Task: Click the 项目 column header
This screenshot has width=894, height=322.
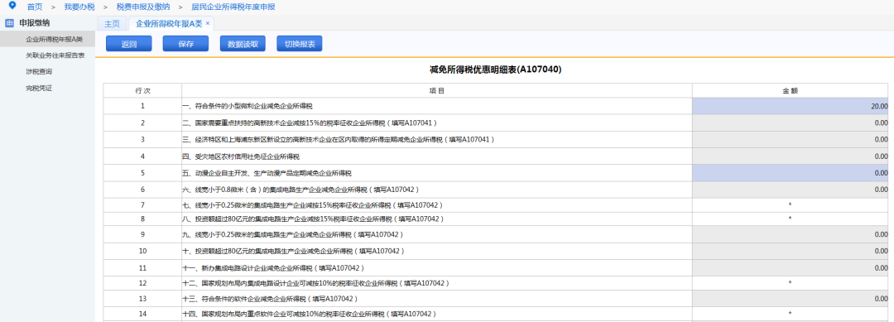Action: pyautogui.click(x=437, y=90)
